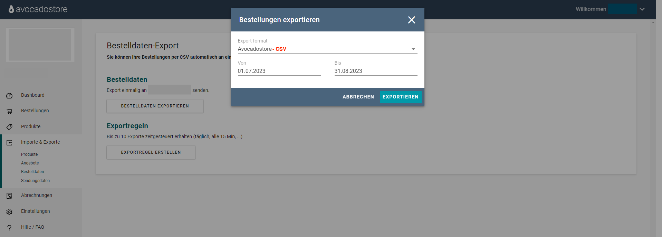Viewport: 662px width, 237px height.
Task: Select the Bestelldaten submenu item
Action: pyautogui.click(x=32, y=172)
